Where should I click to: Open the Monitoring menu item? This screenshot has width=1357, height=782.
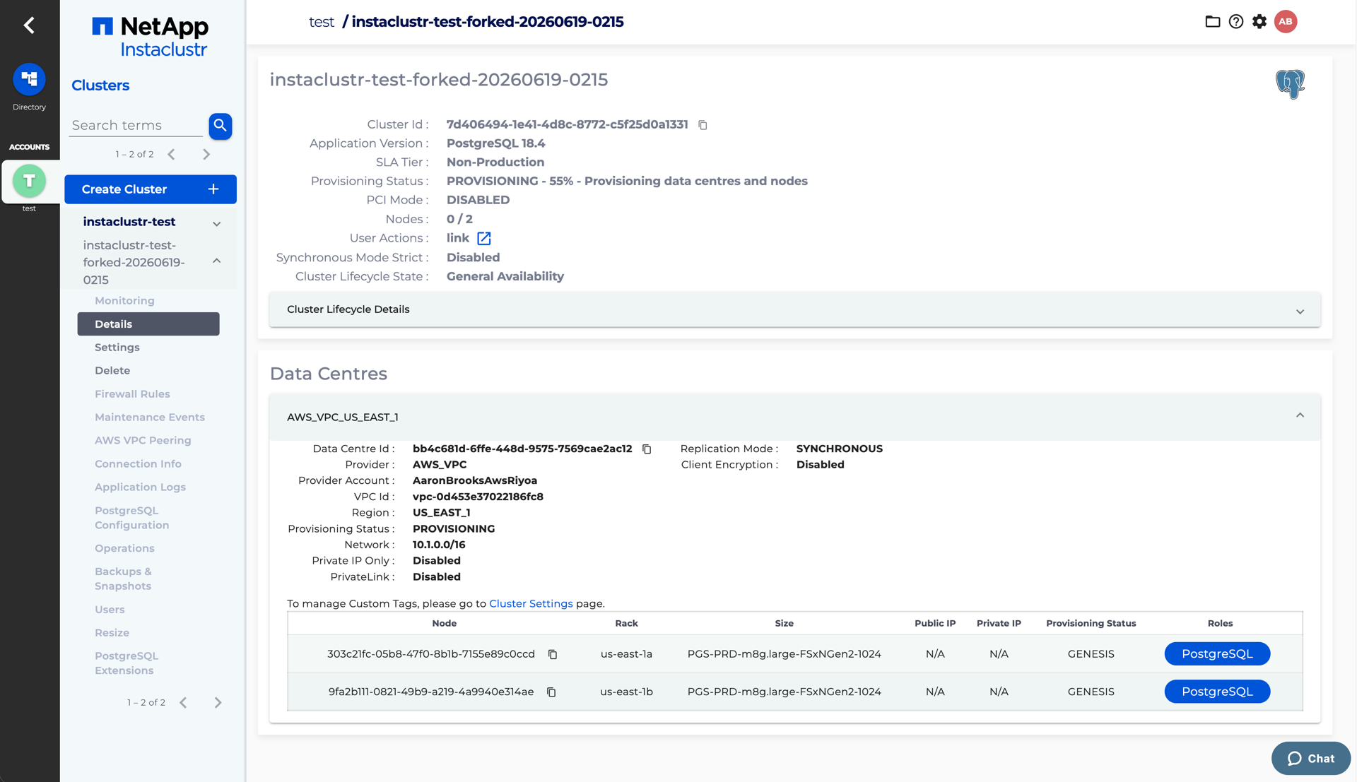pyautogui.click(x=124, y=301)
